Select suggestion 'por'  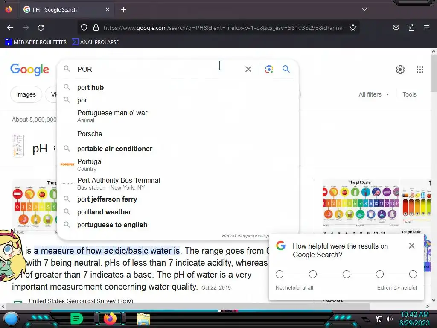pos(178,100)
